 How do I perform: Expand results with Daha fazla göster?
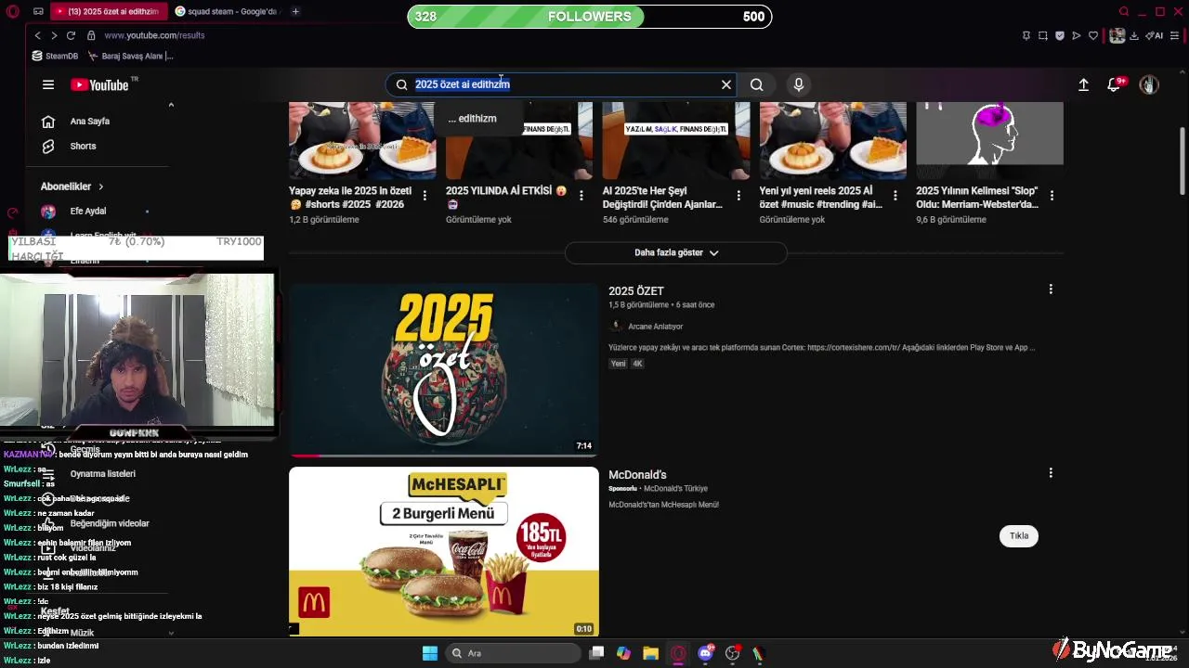pos(676,252)
